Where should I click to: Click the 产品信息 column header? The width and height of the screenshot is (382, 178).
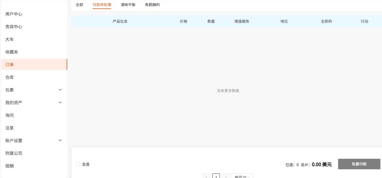(x=120, y=21)
